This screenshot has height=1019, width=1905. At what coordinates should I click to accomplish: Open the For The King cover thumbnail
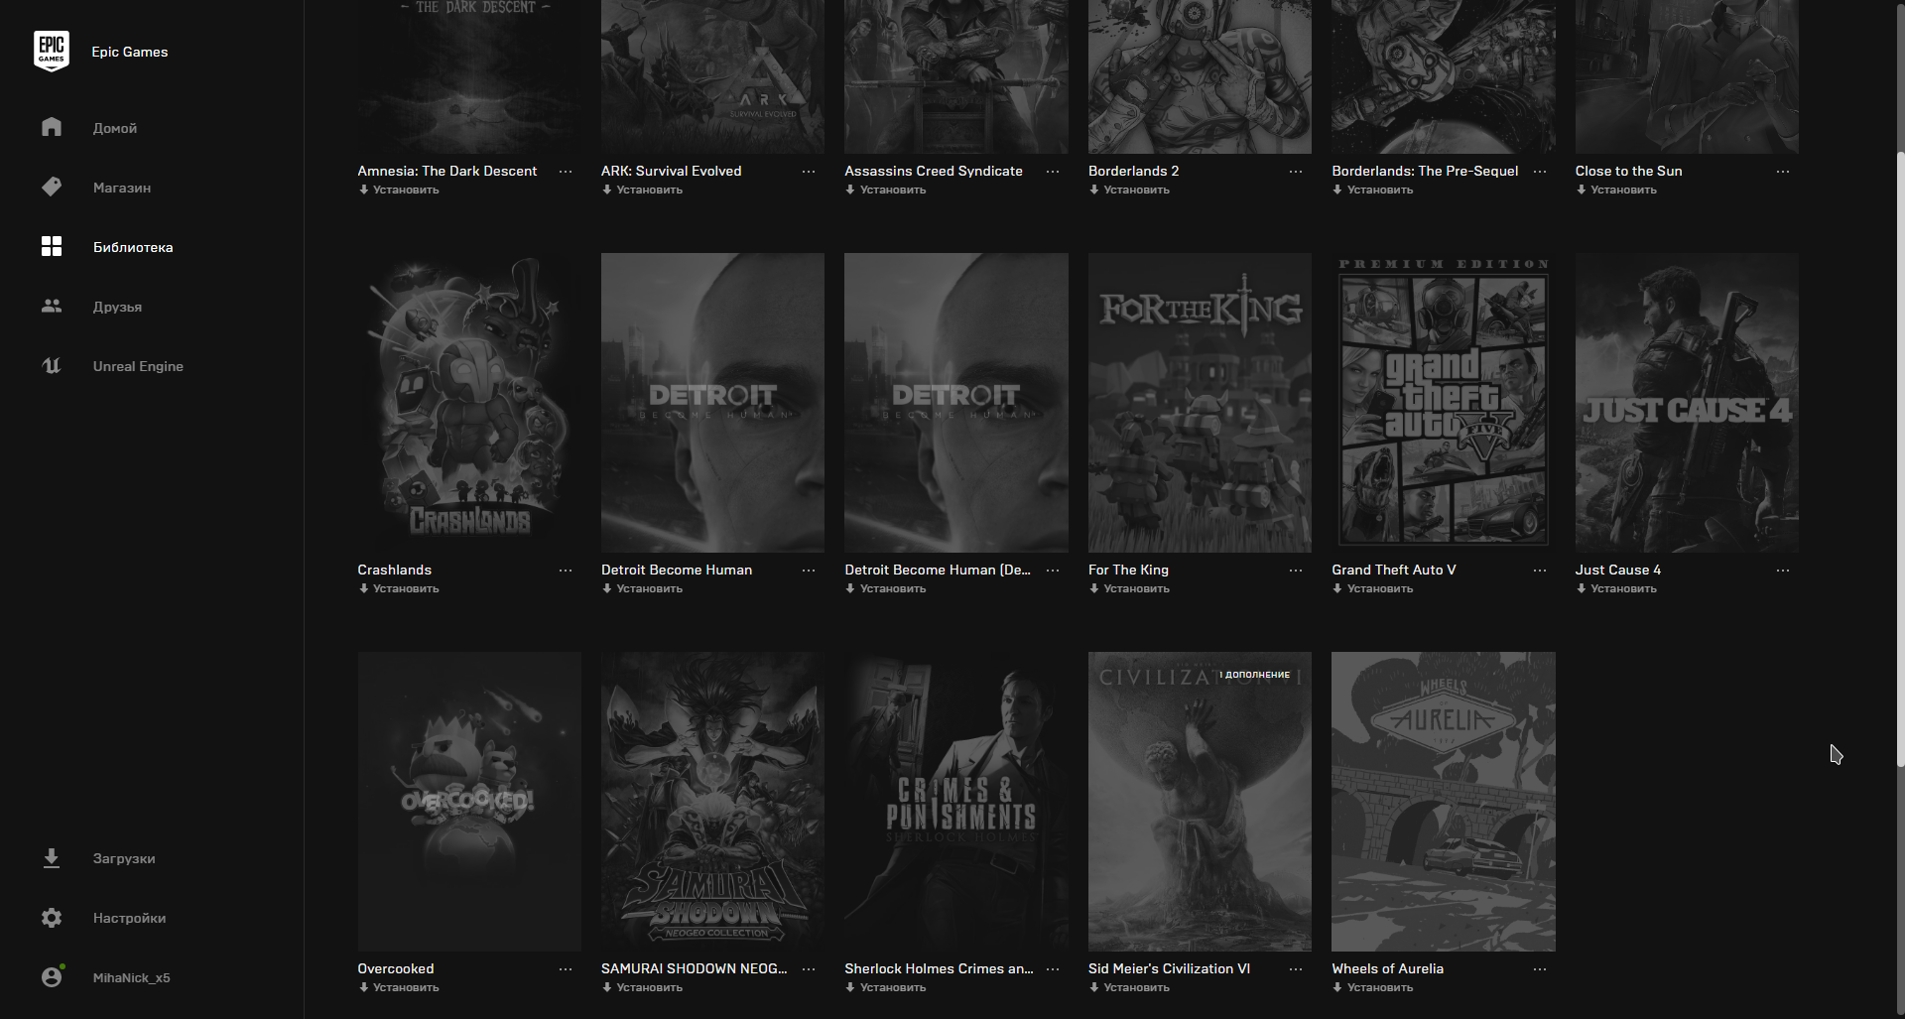[x=1200, y=402]
